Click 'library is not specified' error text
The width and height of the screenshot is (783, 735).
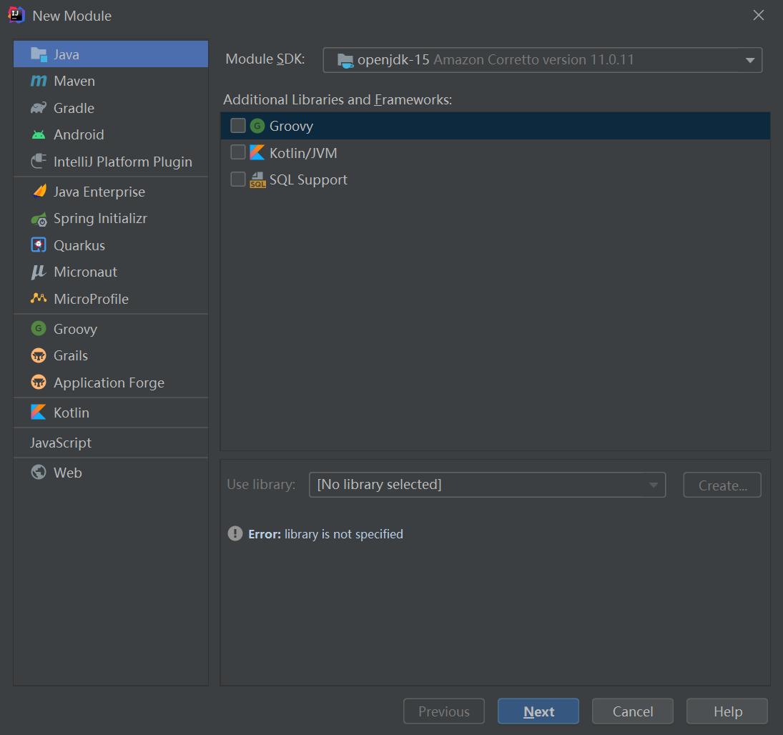(343, 534)
